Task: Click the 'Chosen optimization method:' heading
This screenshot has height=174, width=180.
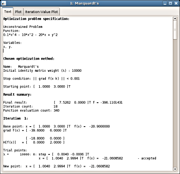Action: point(29,59)
